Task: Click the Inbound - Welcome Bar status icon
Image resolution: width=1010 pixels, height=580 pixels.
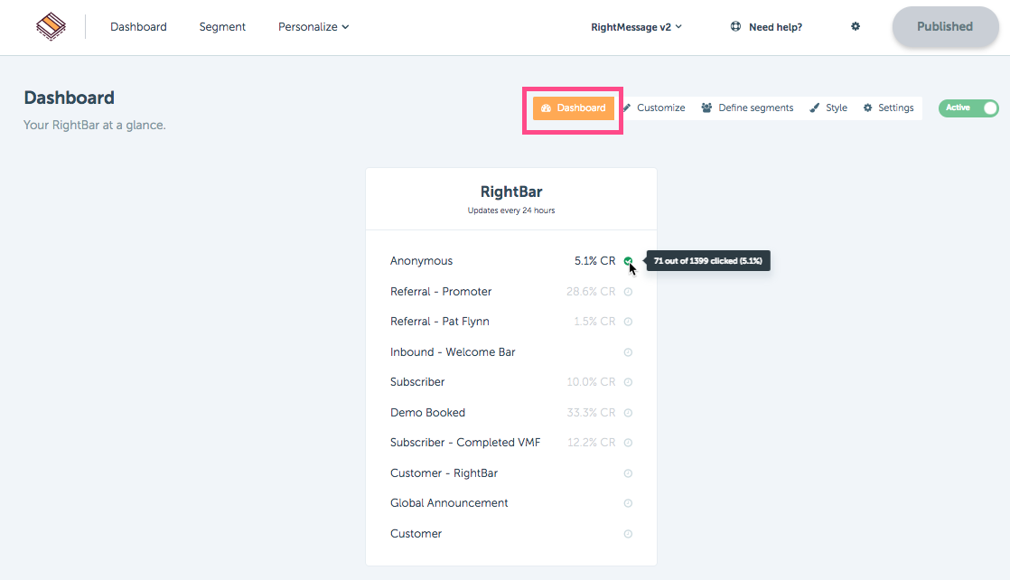Action: (628, 352)
